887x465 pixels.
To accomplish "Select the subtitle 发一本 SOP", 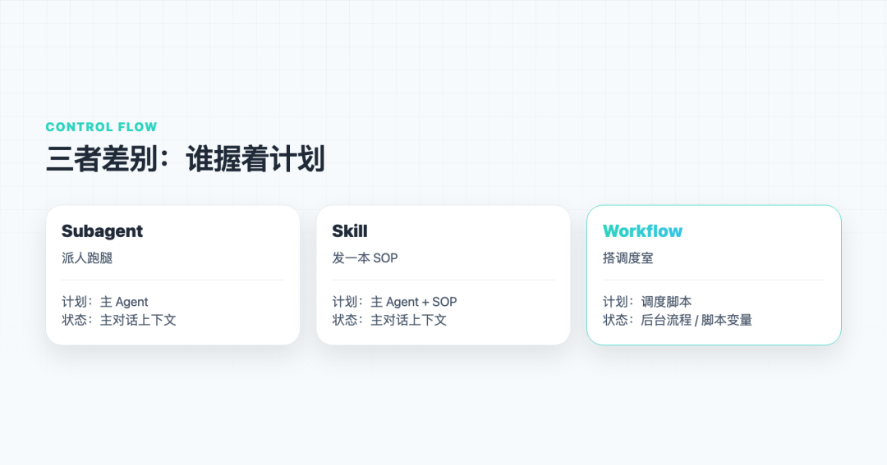I will (365, 258).
